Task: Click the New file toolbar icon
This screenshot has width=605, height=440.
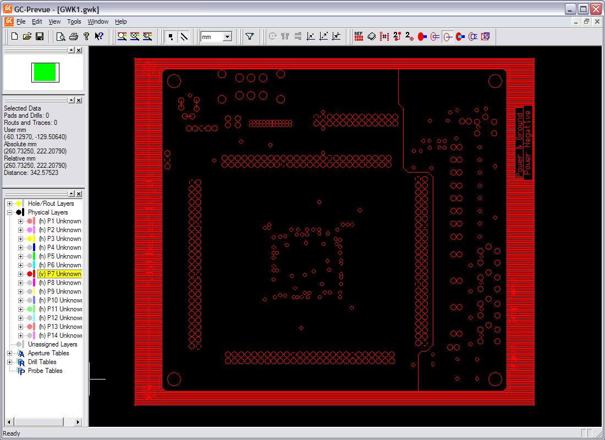Action: click(x=15, y=36)
